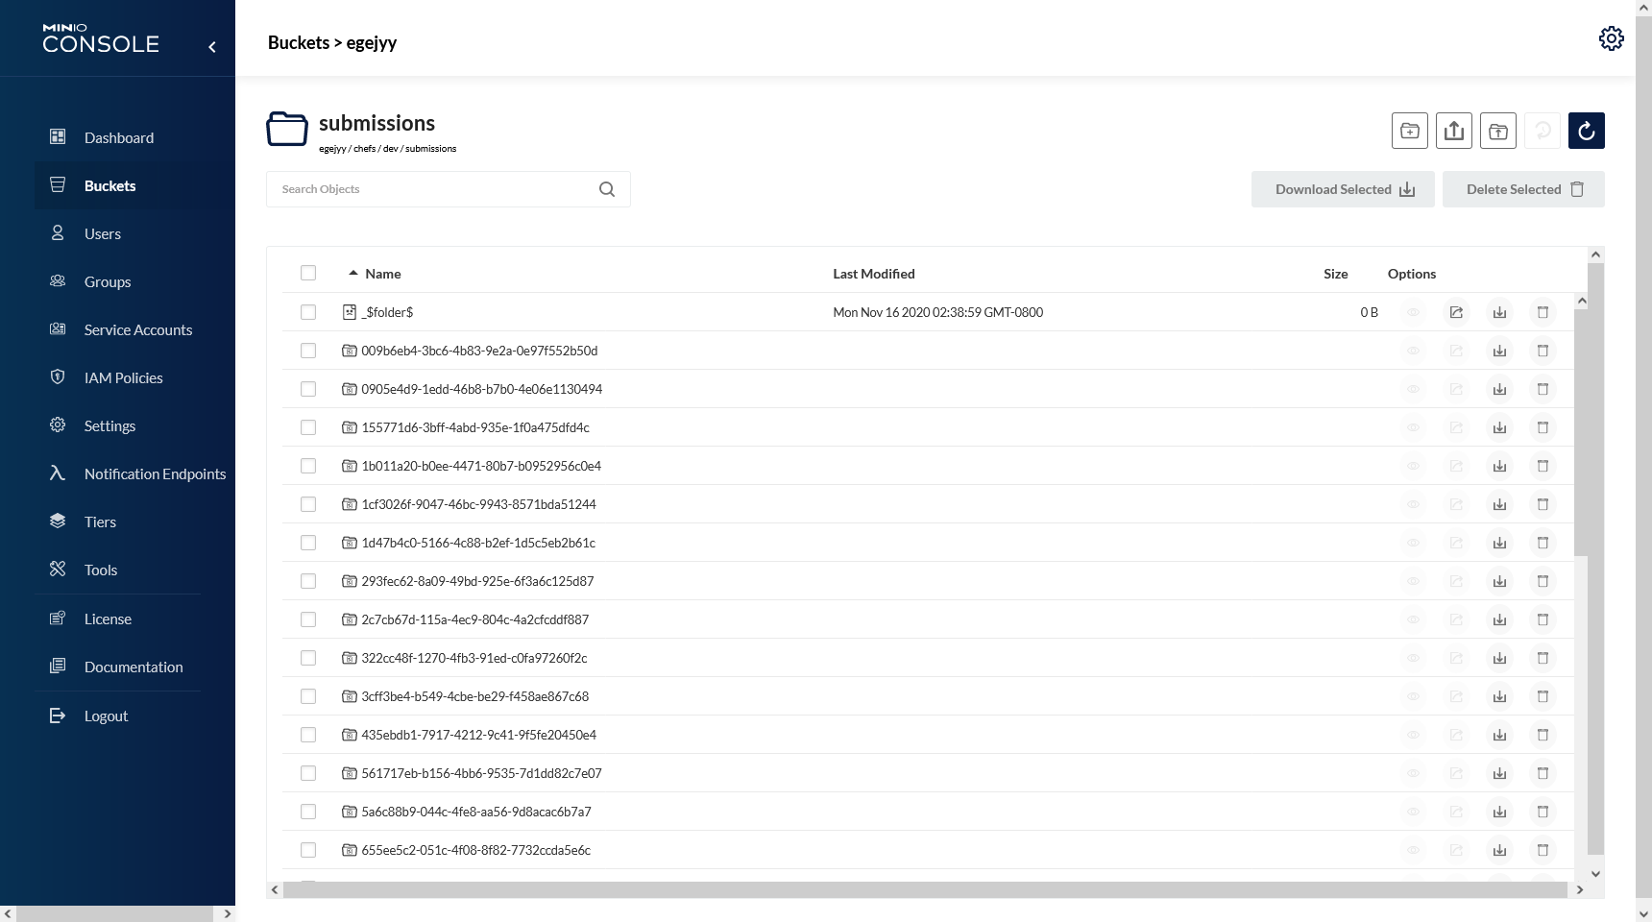Click the upload folder icon

pyautogui.click(x=1498, y=131)
